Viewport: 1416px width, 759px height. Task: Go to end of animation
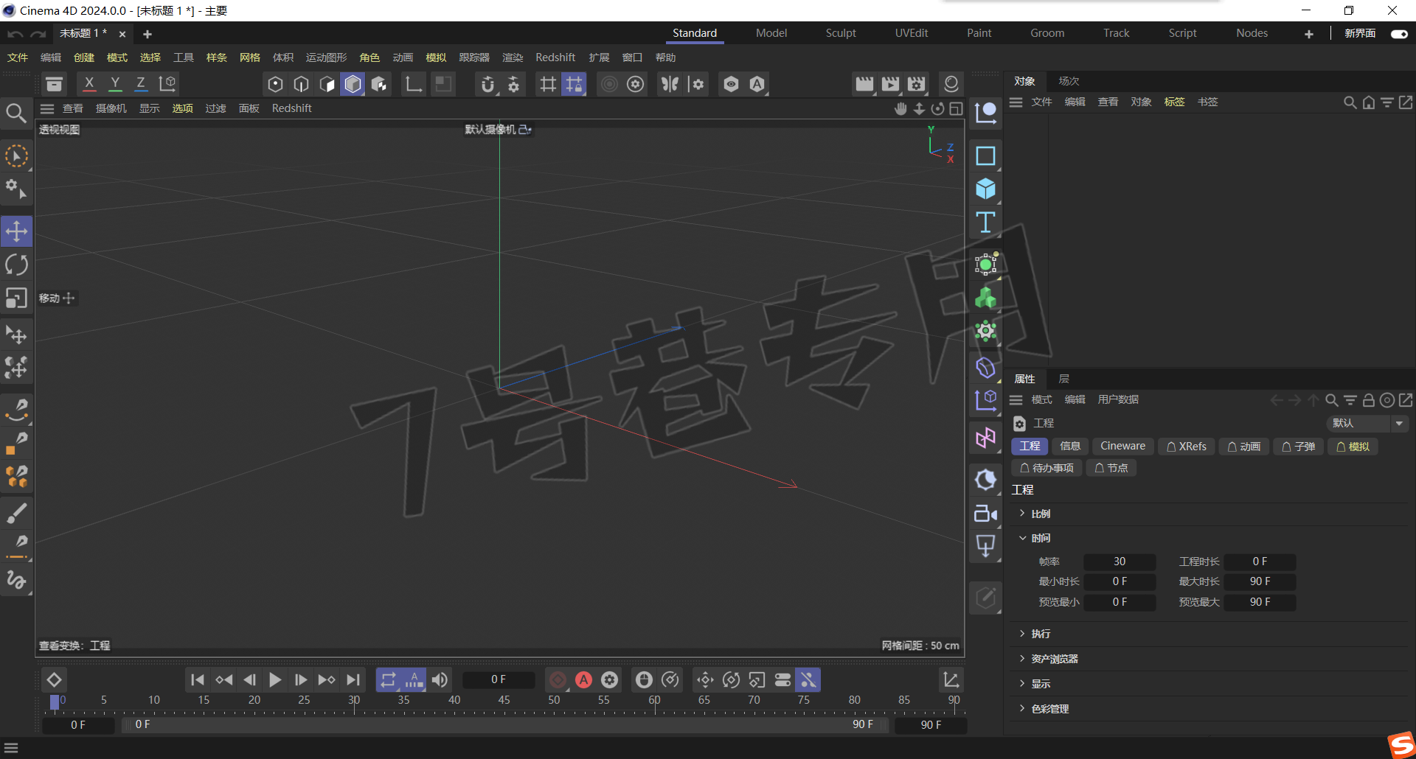point(353,680)
